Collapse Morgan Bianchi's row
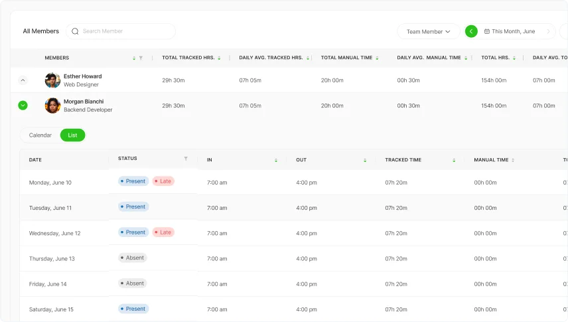The height and width of the screenshot is (322, 568). click(23, 106)
